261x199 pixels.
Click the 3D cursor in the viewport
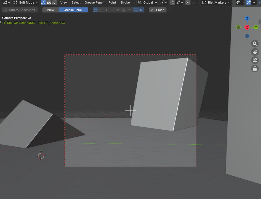pyautogui.click(x=41, y=156)
